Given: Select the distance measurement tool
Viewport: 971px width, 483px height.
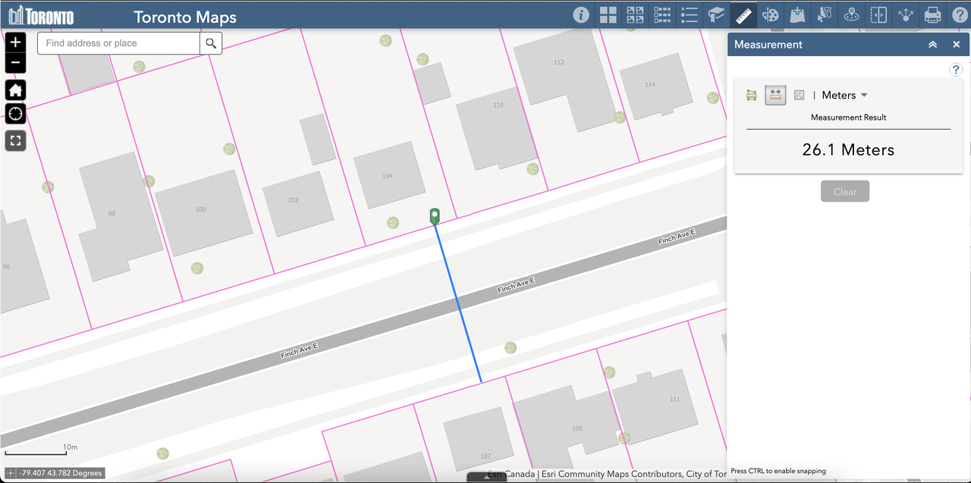Looking at the screenshot, I should click(775, 95).
